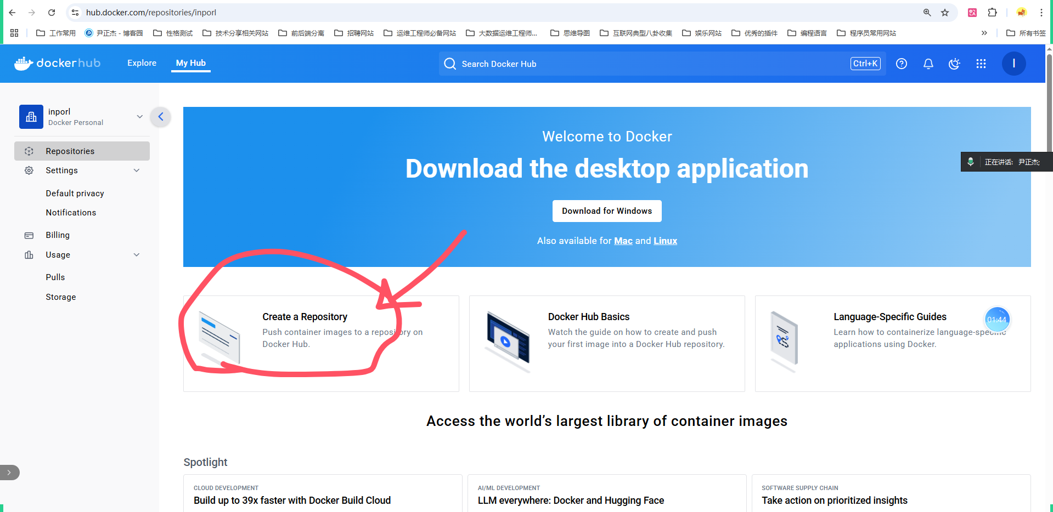Click the zoom magnifier icon in address bar

point(927,12)
